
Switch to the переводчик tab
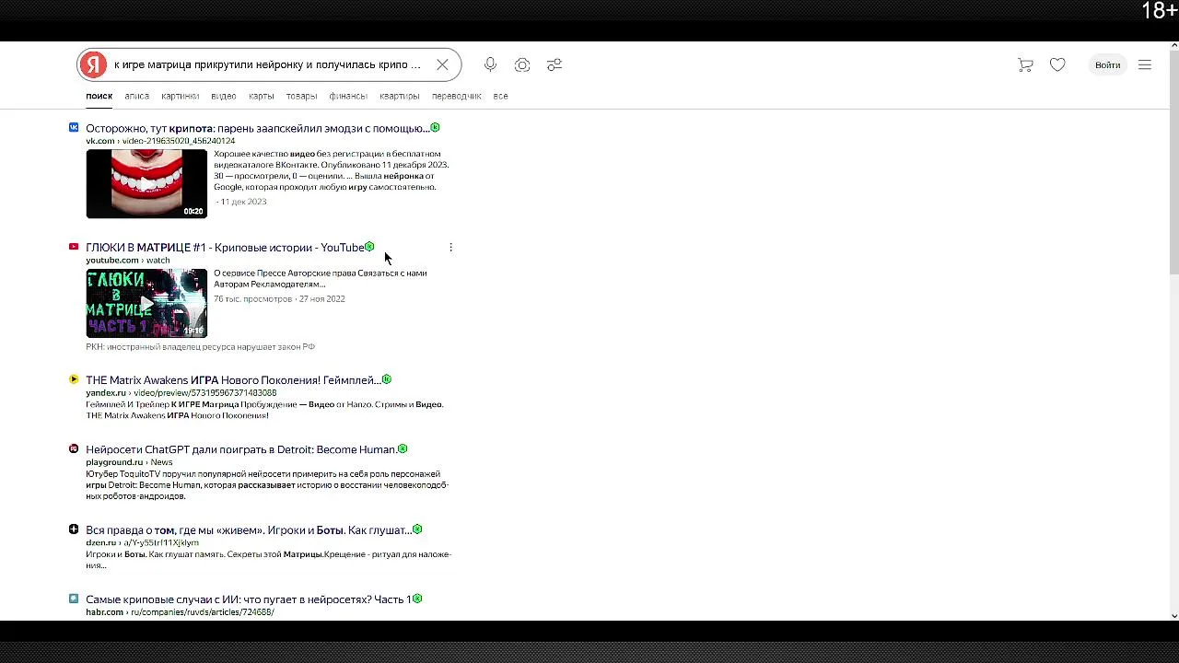456,96
